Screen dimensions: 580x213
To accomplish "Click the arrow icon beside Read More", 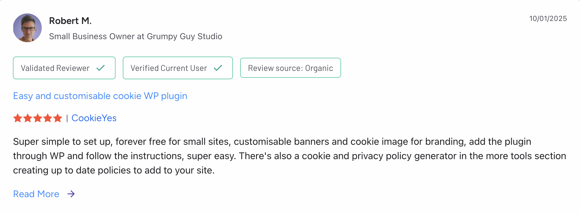I will point(71,194).
